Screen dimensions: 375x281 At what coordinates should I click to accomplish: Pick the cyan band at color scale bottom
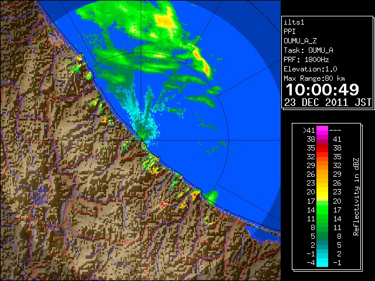pos(322,263)
